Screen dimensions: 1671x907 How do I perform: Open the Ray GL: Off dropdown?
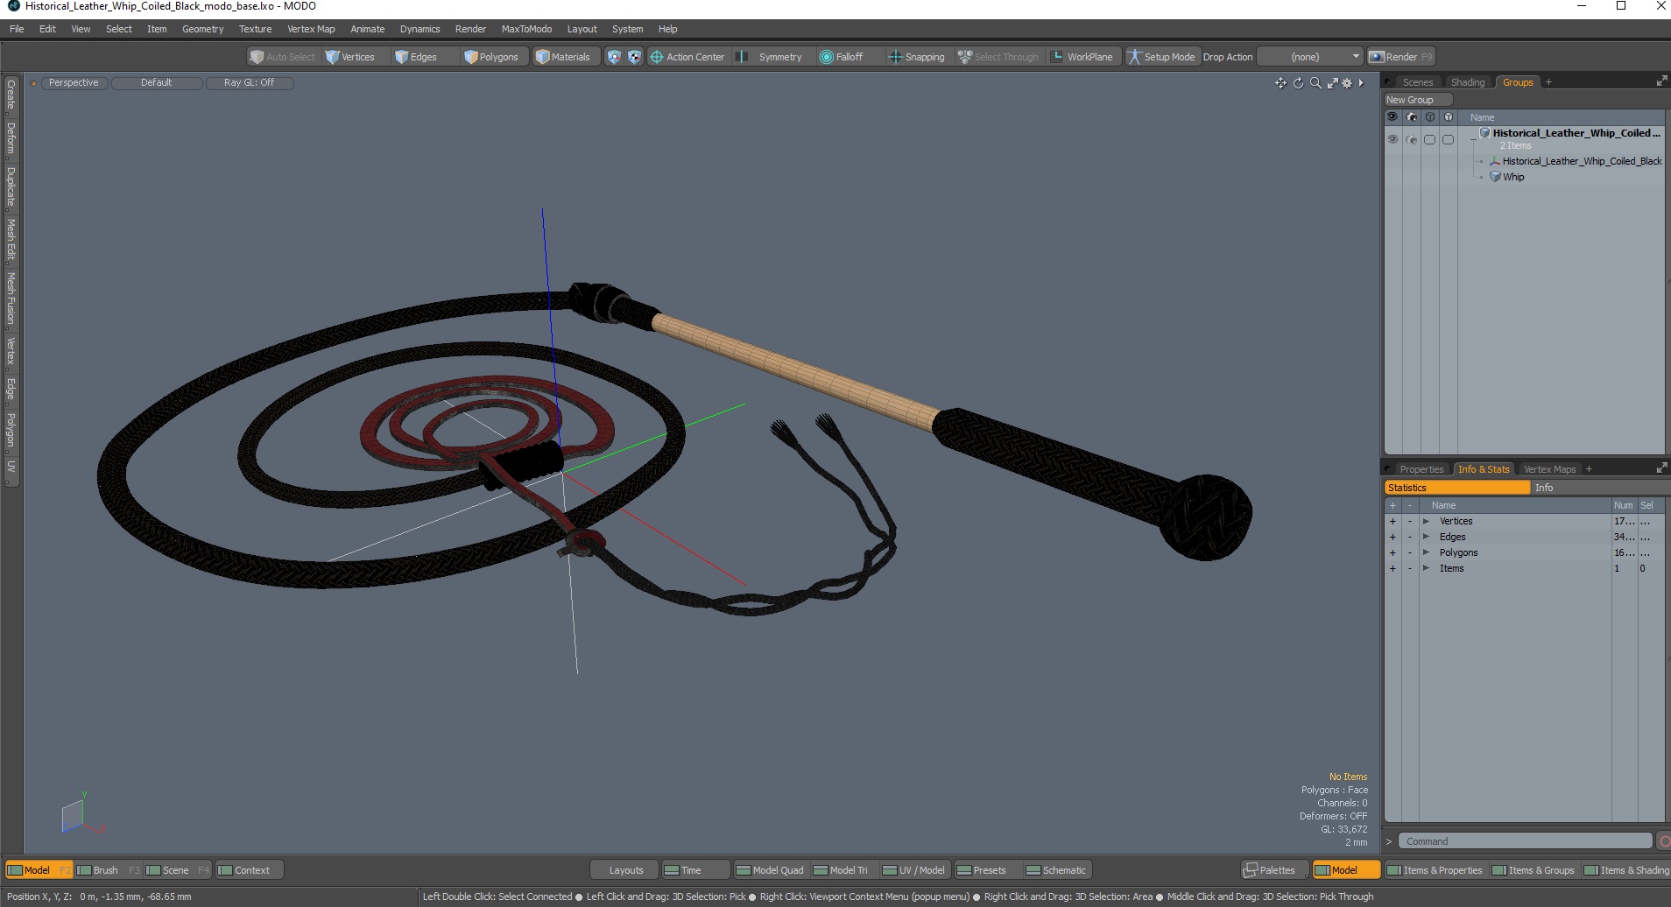[x=250, y=83]
